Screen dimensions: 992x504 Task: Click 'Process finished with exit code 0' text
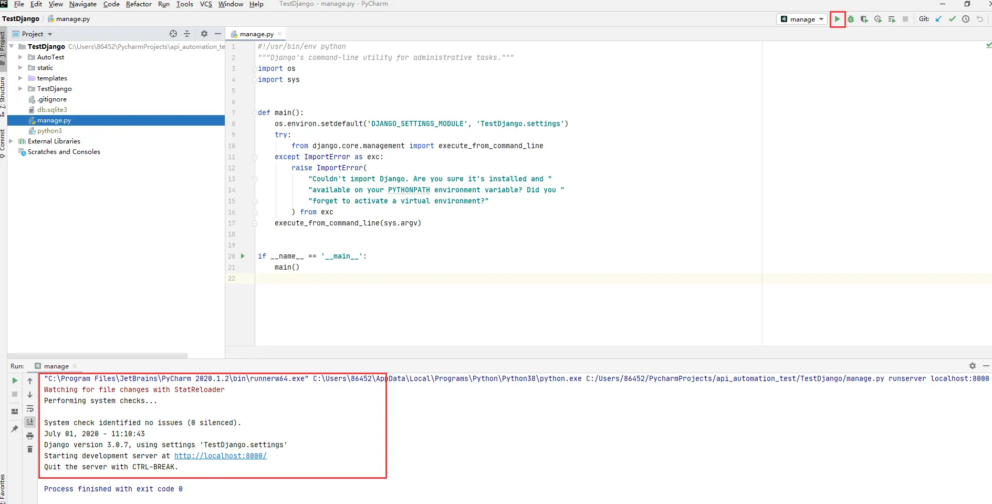click(113, 489)
